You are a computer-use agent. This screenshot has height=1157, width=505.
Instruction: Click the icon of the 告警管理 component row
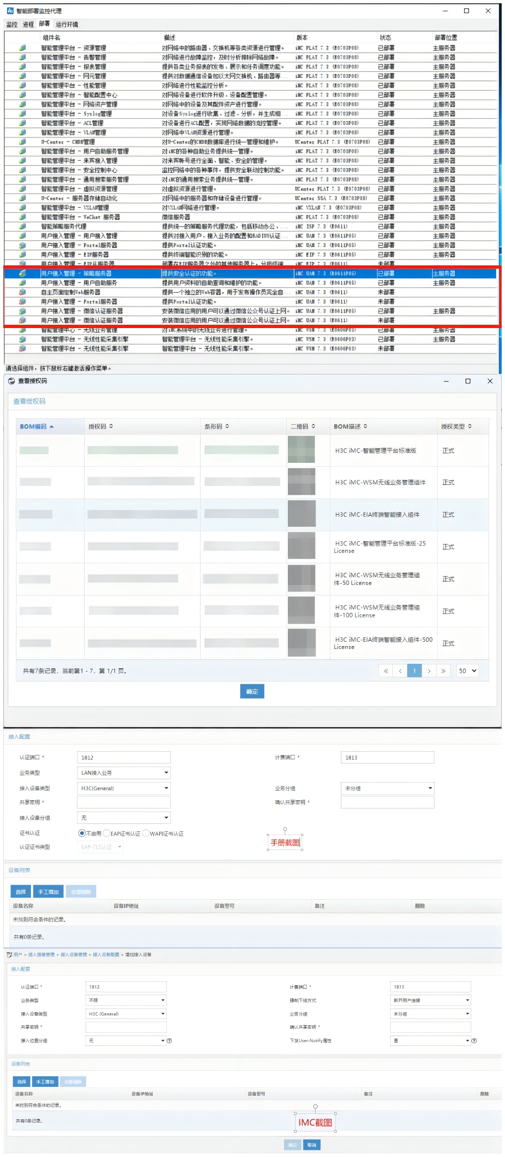(x=23, y=57)
